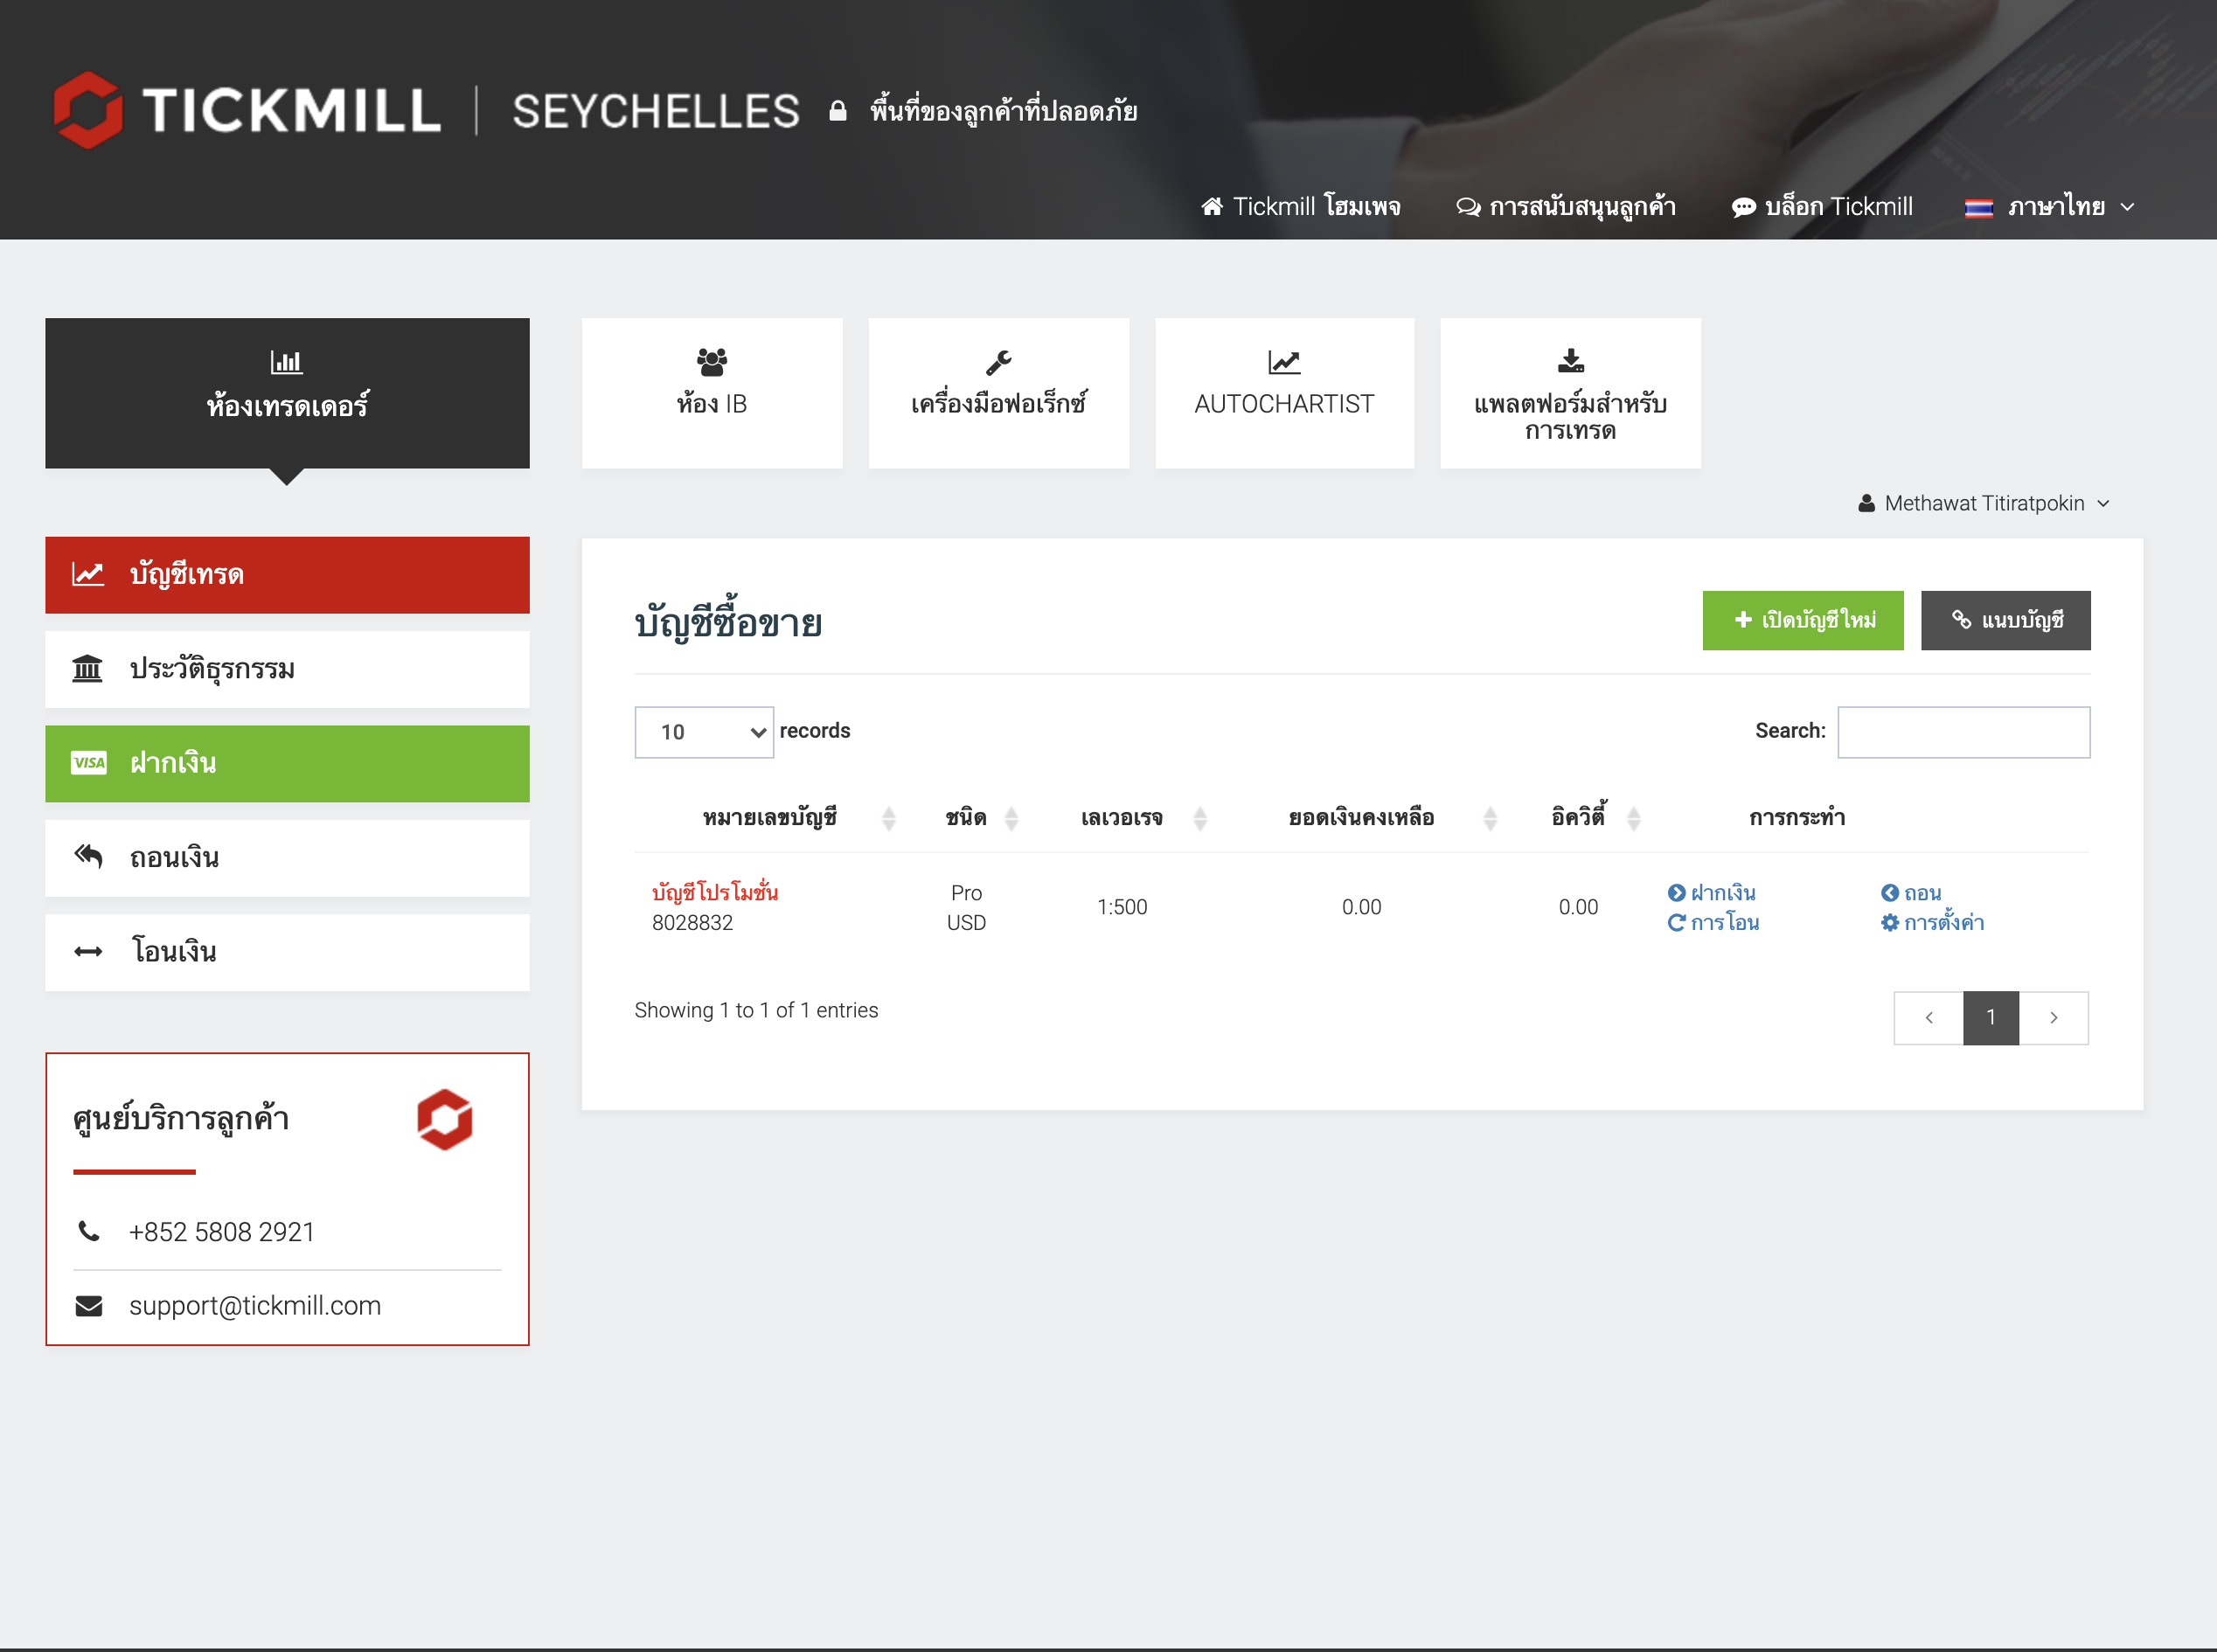The height and width of the screenshot is (1652, 2217).
Task: Click the green open new account button
Action: [1802, 620]
